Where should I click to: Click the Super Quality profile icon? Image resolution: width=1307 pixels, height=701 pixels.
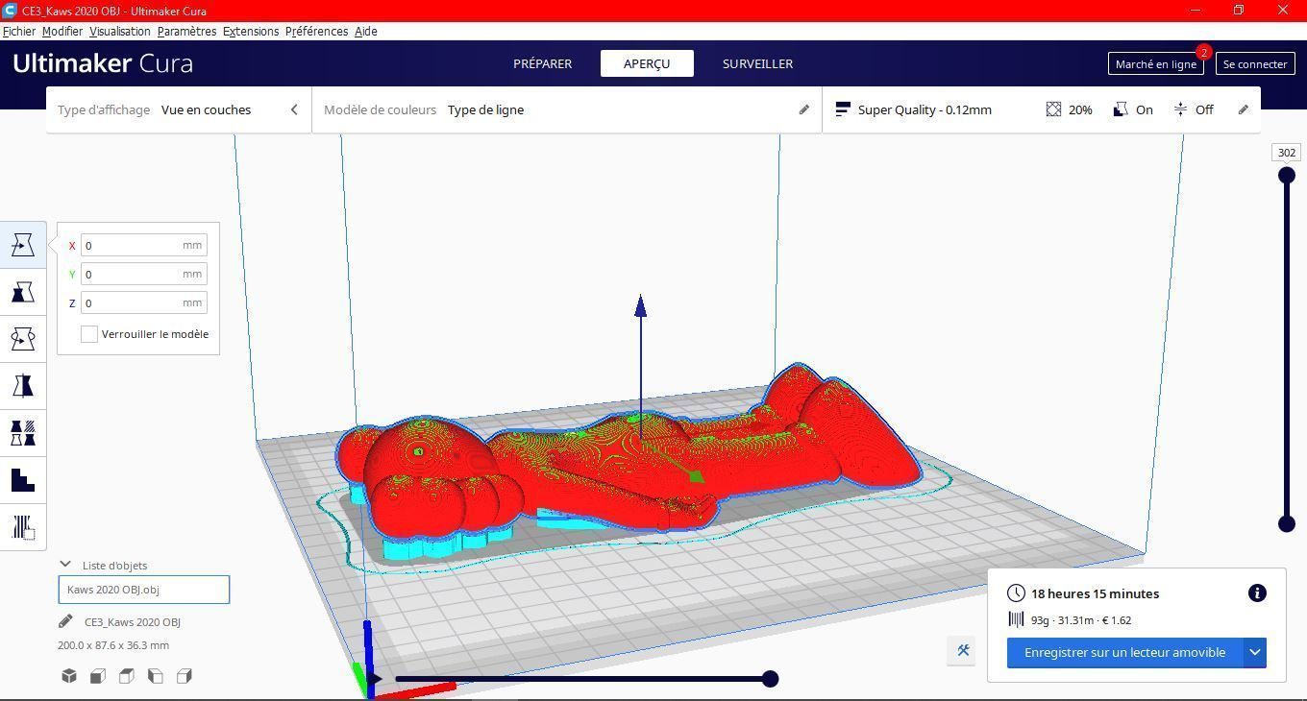coord(843,109)
